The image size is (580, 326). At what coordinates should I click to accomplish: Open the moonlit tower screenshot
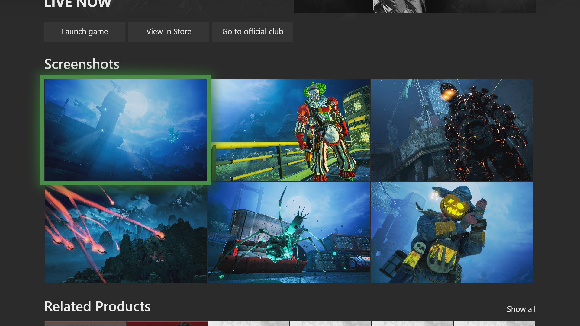click(126, 130)
